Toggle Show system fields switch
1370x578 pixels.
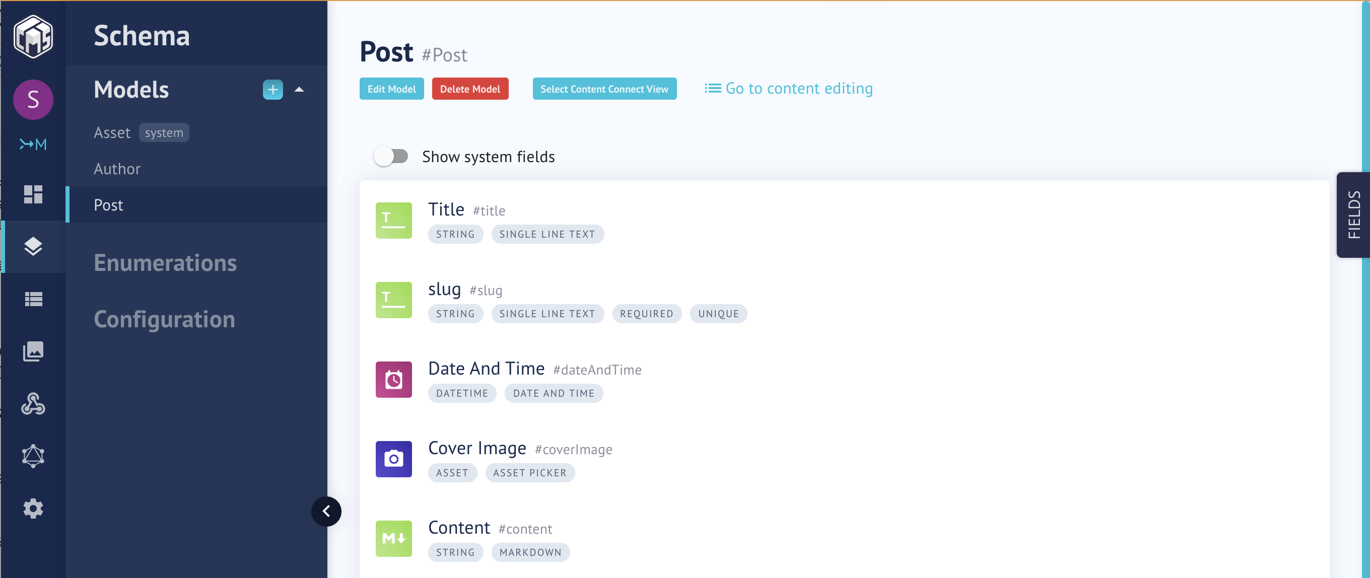391,156
